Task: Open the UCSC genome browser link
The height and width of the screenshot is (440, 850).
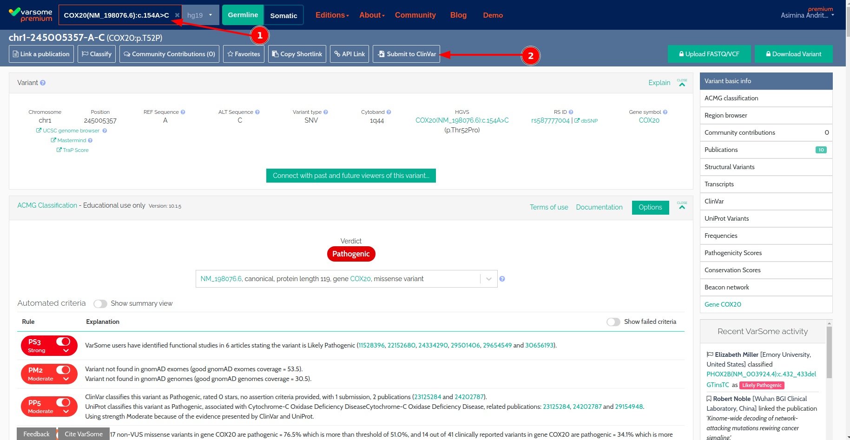Action: (x=68, y=131)
